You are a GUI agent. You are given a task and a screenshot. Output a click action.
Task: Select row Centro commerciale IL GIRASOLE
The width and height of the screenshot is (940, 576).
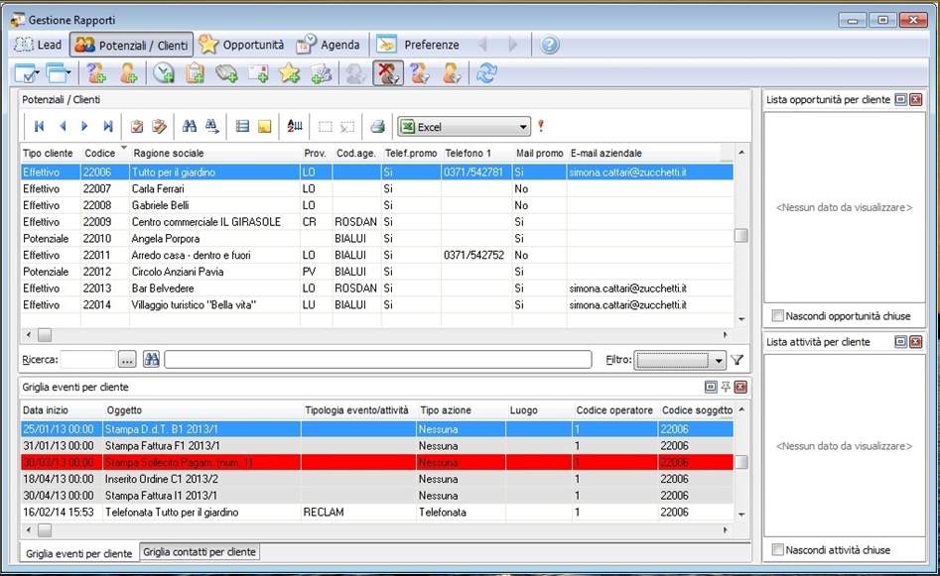point(377,222)
